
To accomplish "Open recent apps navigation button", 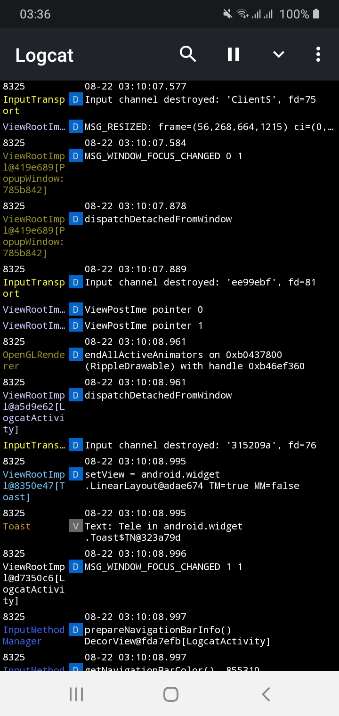I will pos(76,693).
